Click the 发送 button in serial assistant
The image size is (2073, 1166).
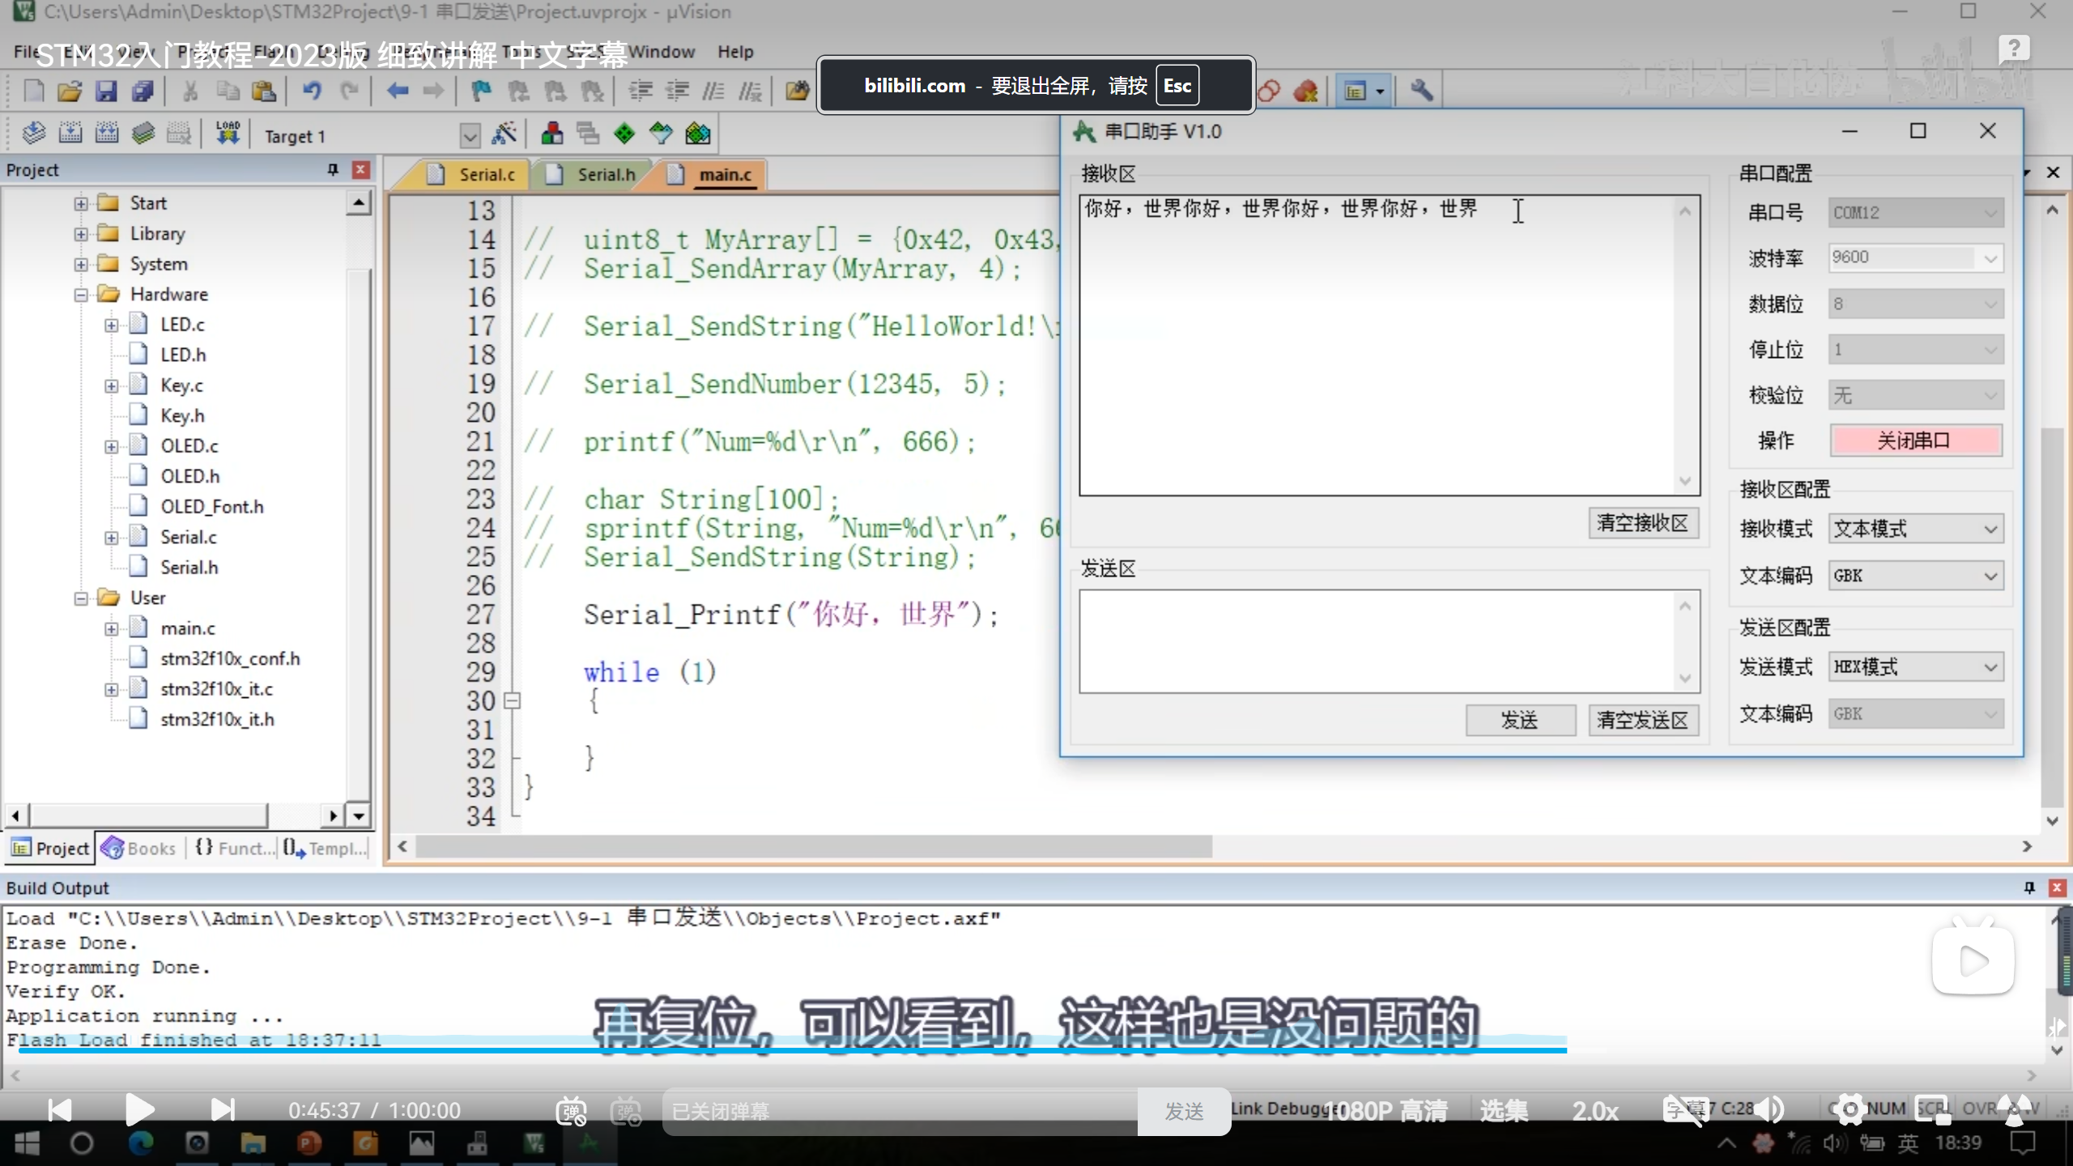pyautogui.click(x=1520, y=720)
